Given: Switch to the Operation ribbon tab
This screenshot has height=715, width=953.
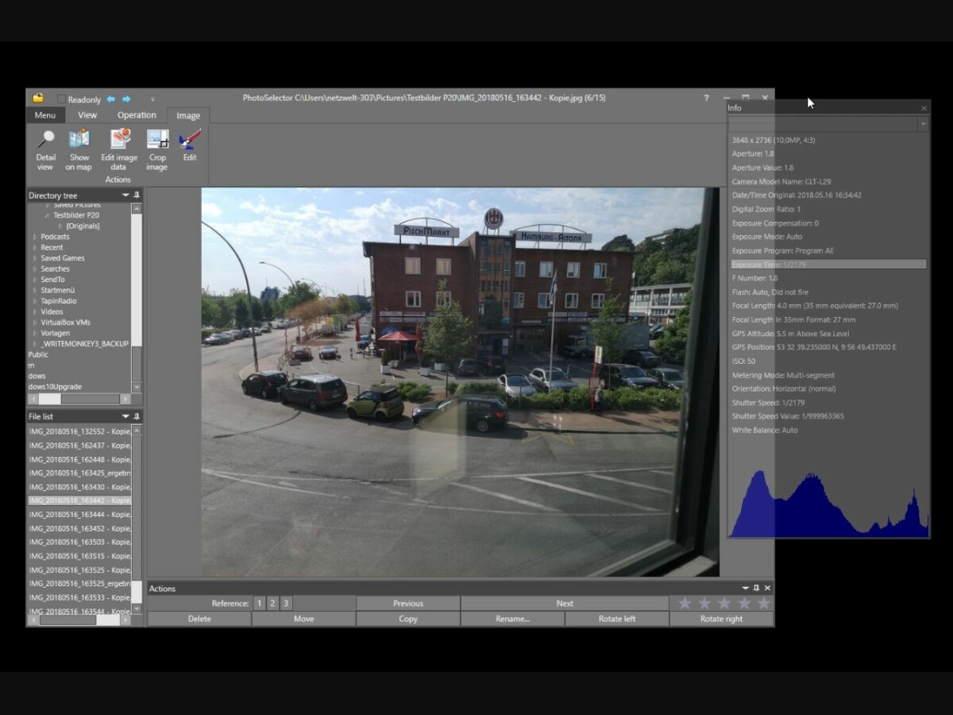Looking at the screenshot, I should [137, 115].
